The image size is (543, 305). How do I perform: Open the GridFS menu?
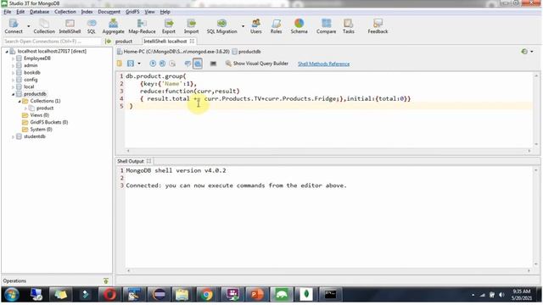tap(132, 12)
